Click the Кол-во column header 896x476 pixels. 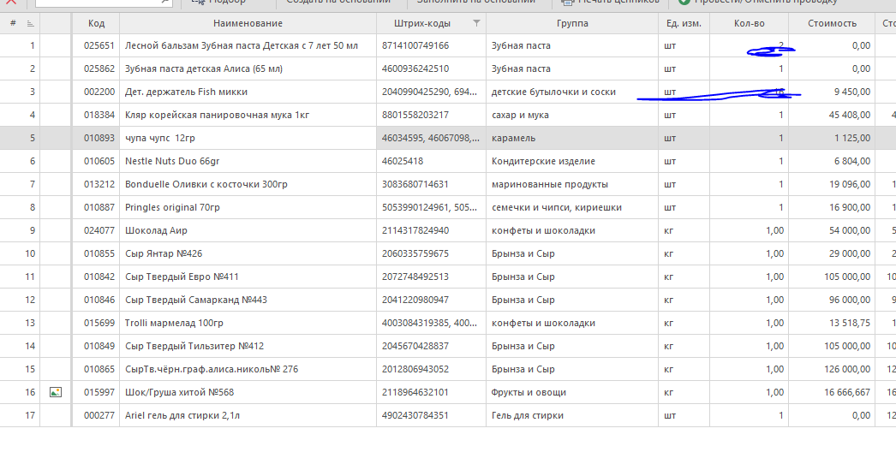pos(749,23)
